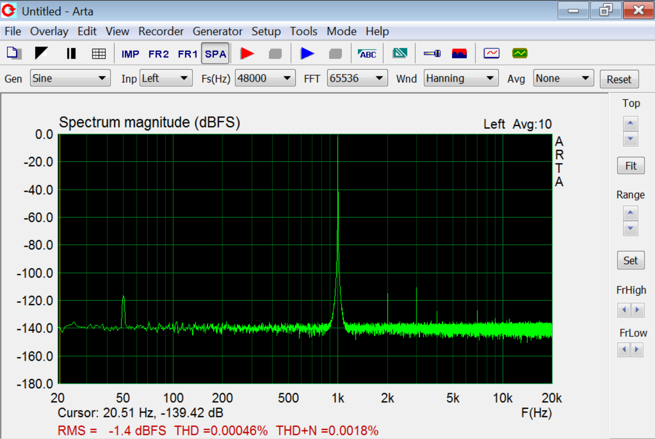The image size is (655, 439).
Task: Click the double vertical bar icon
Action: 71,53
